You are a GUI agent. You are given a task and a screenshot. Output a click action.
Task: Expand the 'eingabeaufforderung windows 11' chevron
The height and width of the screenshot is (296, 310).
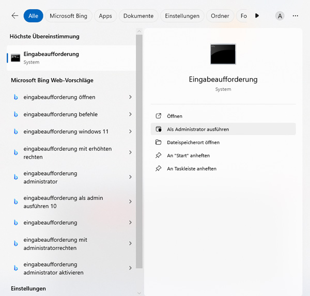(x=130, y=131)
